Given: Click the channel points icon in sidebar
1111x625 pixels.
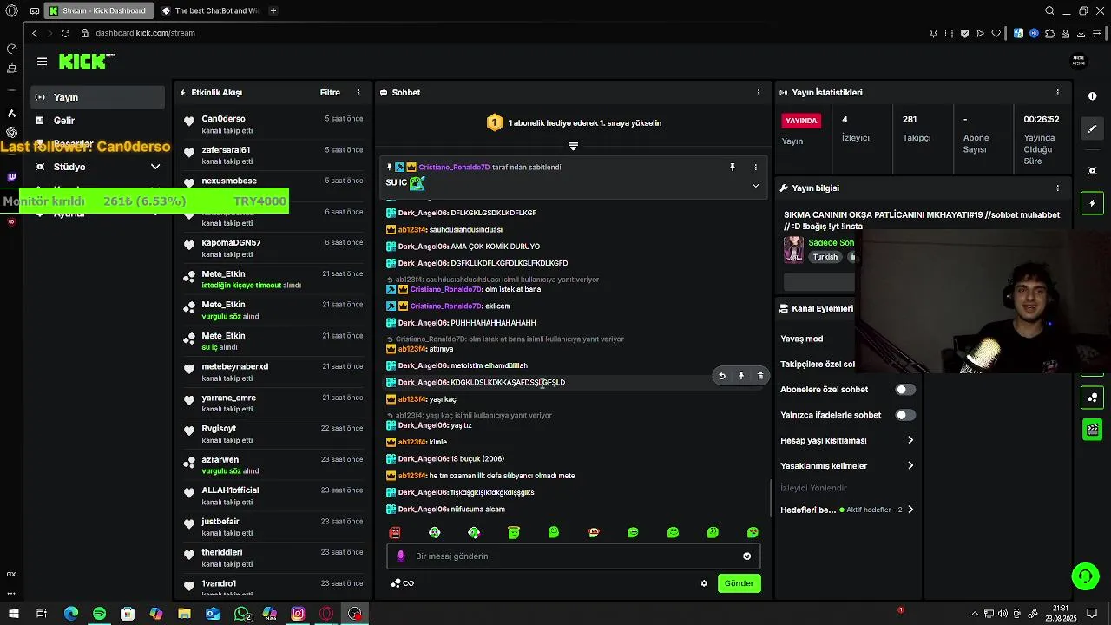Looking at the screenshot, I should 1093,398.
